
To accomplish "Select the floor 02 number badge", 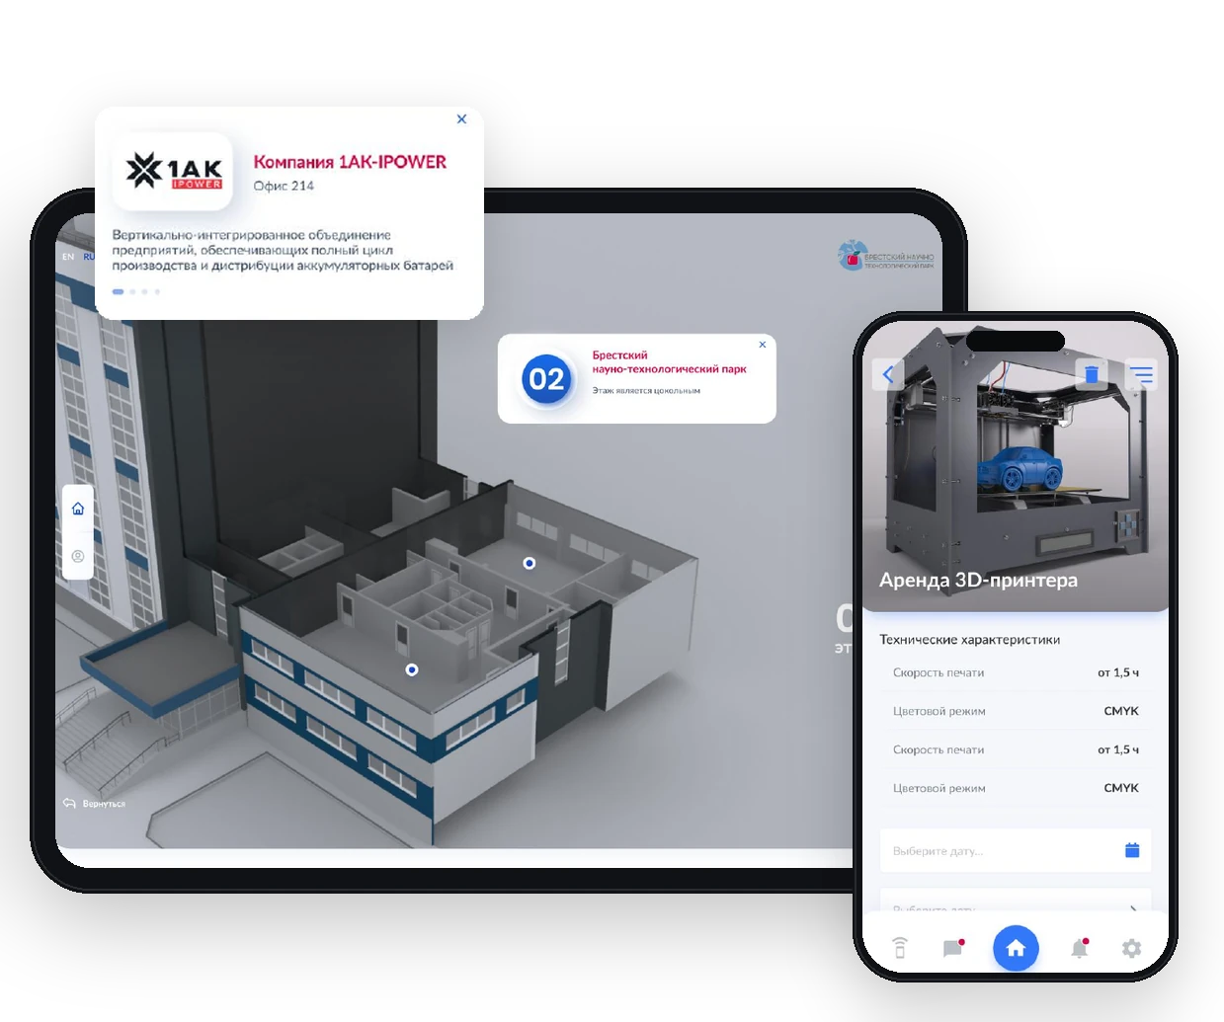I will coord(546,379).
